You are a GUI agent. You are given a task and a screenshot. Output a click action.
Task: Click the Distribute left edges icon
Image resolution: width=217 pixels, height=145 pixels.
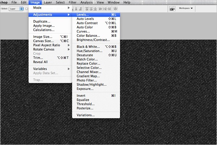click(x=100, y=9)
